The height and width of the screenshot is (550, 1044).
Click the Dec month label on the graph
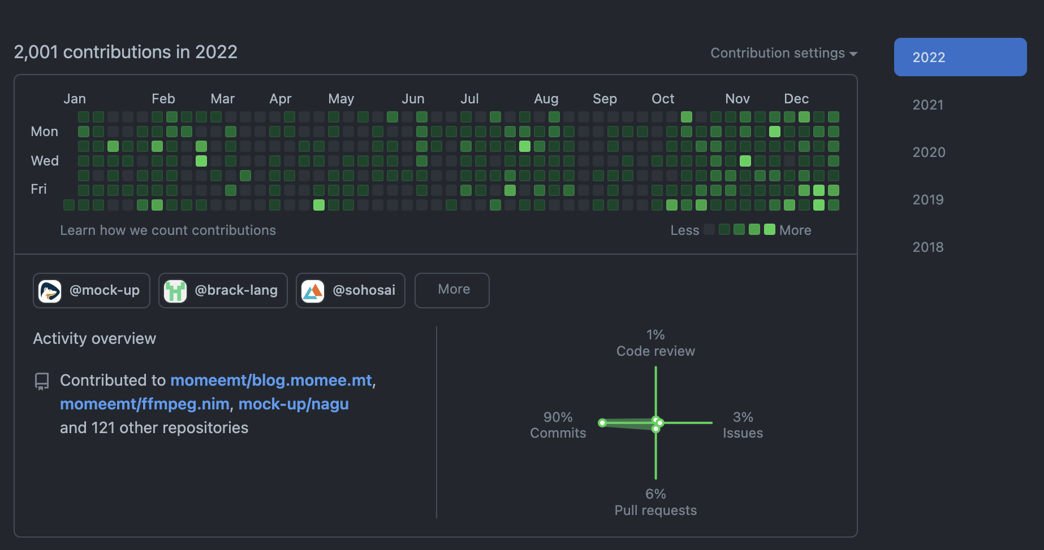796,99
